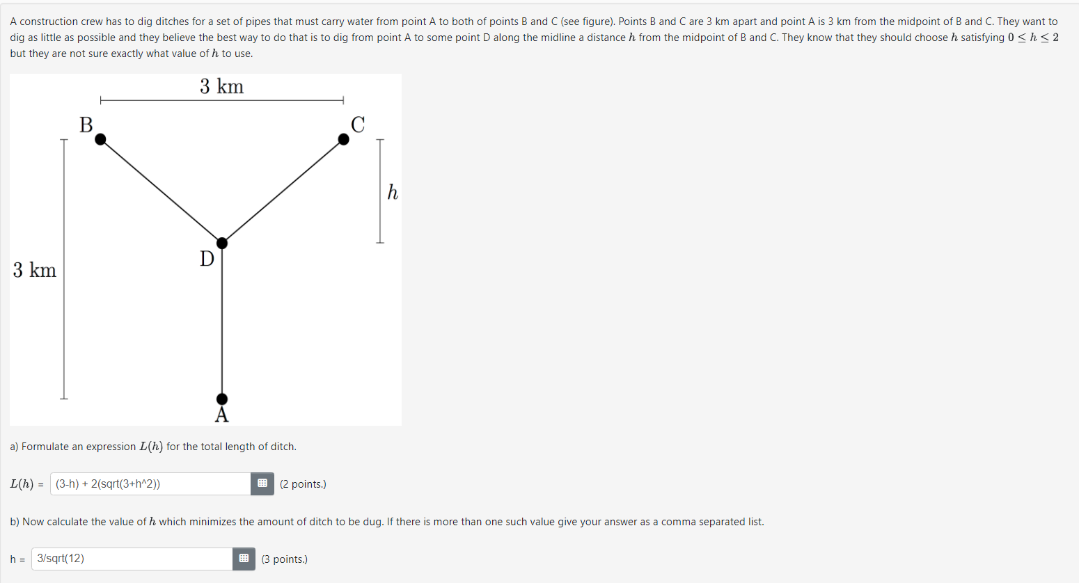The height and width of the screenshot is (583, 1079).
Task: Click inside the h answer box
Action: 132,559
